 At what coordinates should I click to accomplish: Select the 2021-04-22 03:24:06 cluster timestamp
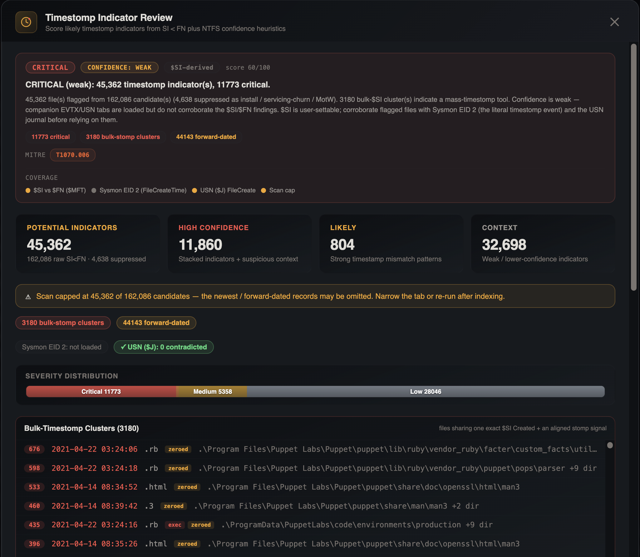click(95, 449)
